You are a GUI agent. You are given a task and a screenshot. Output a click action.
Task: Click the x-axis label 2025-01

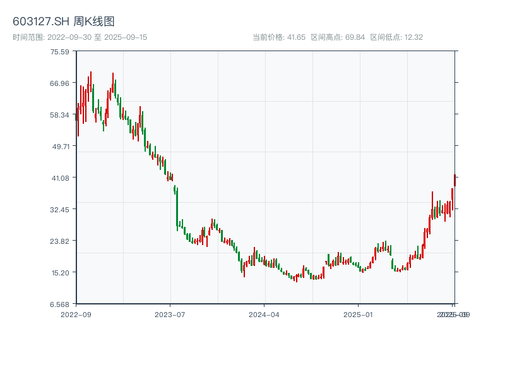point(358,315)
